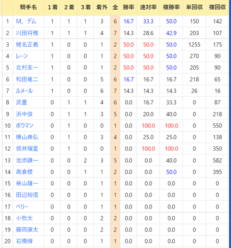This screenshot has width=231, height=248.
Task: Open jockey link M.デム
Action: click(26, 21)
